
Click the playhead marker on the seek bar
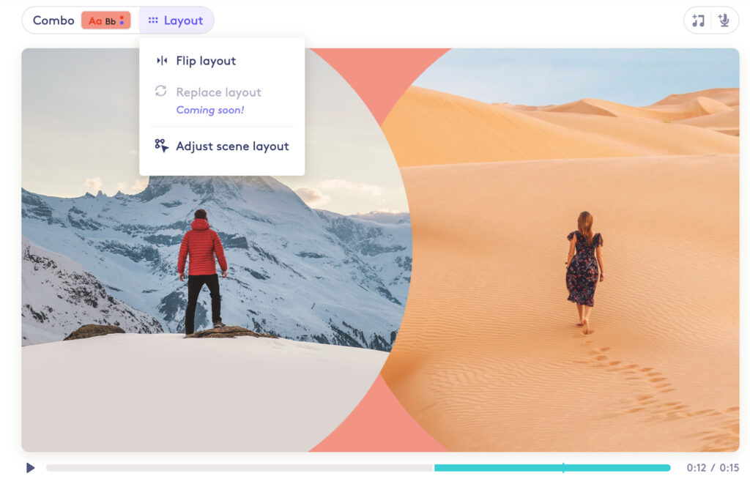click(563, 467)
